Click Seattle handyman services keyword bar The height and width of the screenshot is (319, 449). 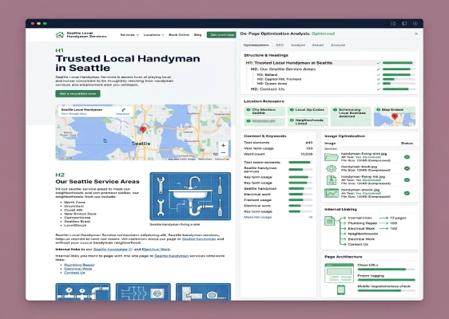pos(300,170)
